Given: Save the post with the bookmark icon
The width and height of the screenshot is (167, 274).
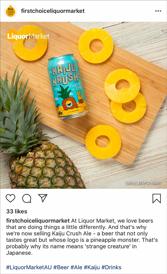Looking at the screenshot, I should [156, 199].
